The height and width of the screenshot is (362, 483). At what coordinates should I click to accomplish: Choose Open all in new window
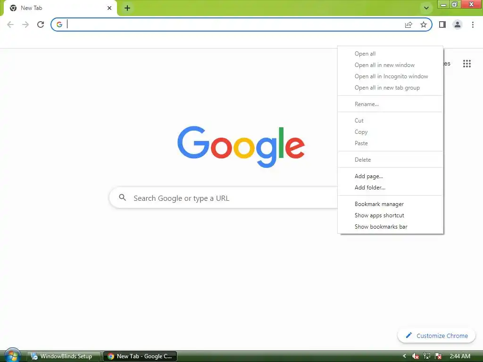pos(390,65)
